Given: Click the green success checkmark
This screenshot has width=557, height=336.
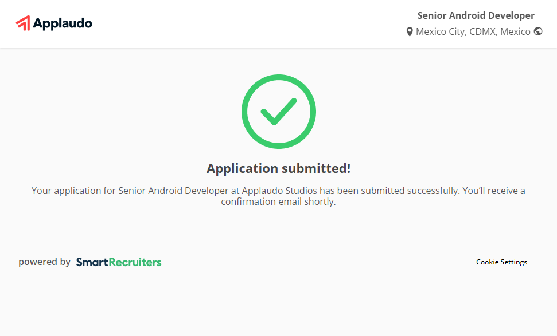Looking at the screenshot, I should 278,111.
